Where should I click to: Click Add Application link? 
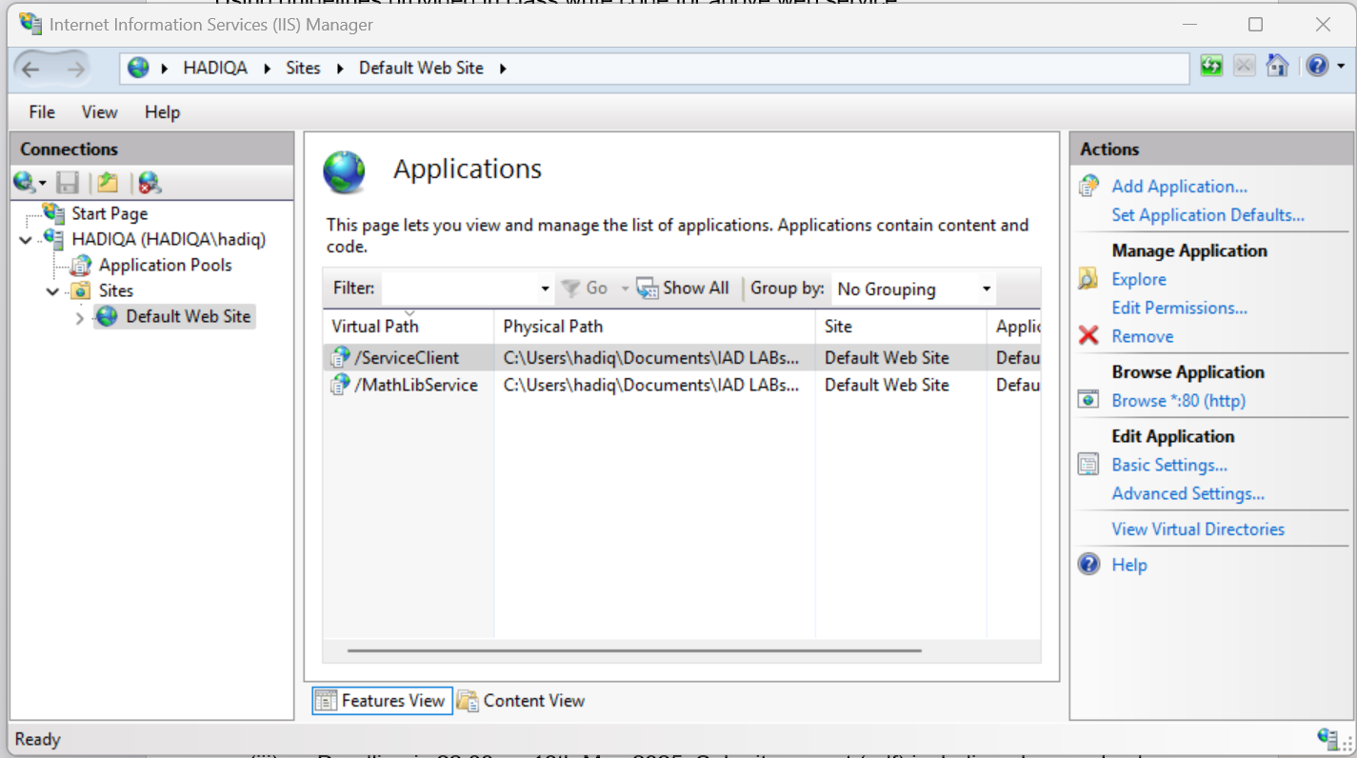pos(1179,187)
